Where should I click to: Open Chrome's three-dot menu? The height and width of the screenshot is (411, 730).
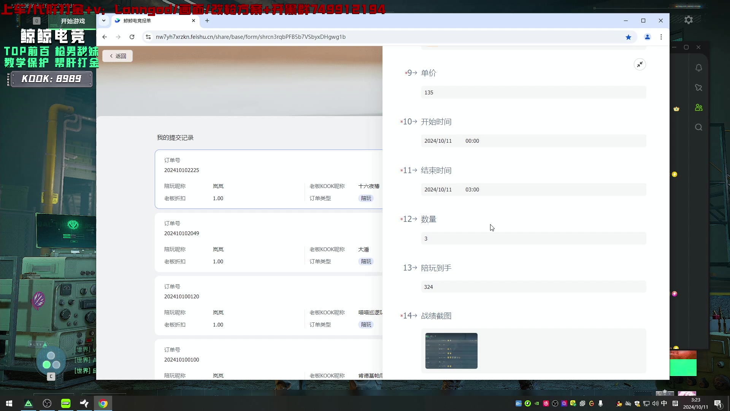tap(661, 37)
